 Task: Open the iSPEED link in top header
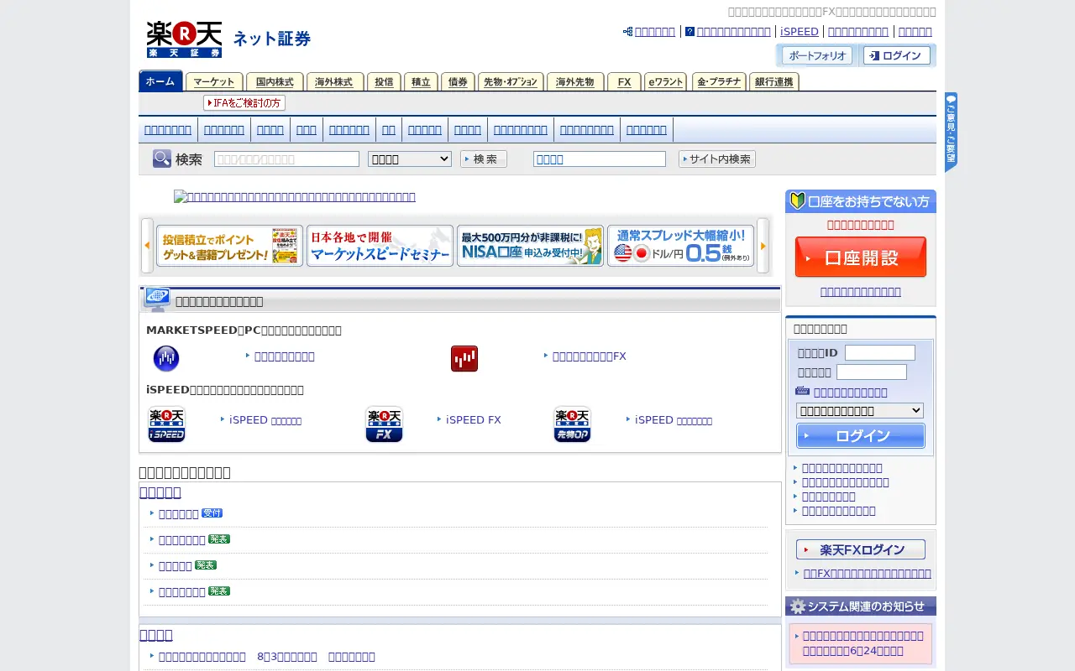coord(800,32)
